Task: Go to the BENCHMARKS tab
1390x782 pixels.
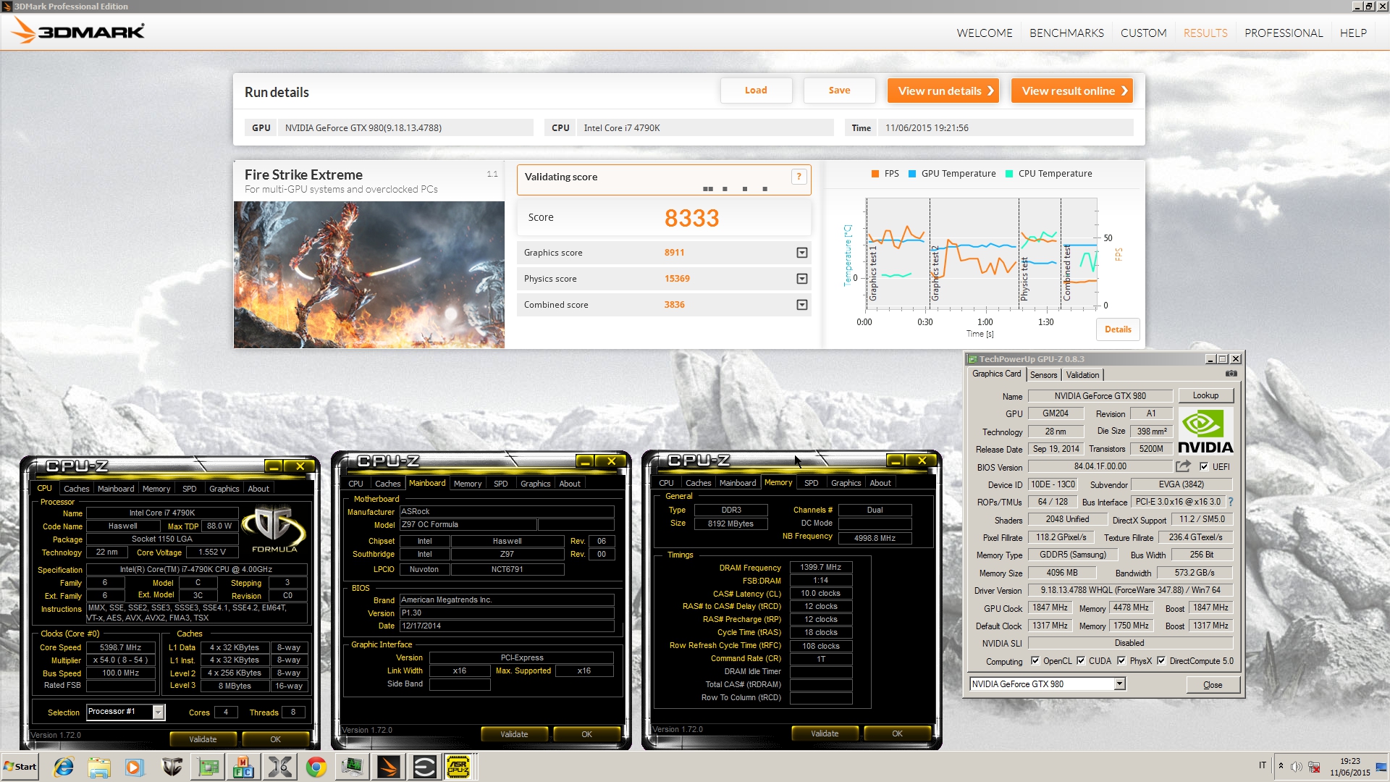Action: click(1066, 33)
